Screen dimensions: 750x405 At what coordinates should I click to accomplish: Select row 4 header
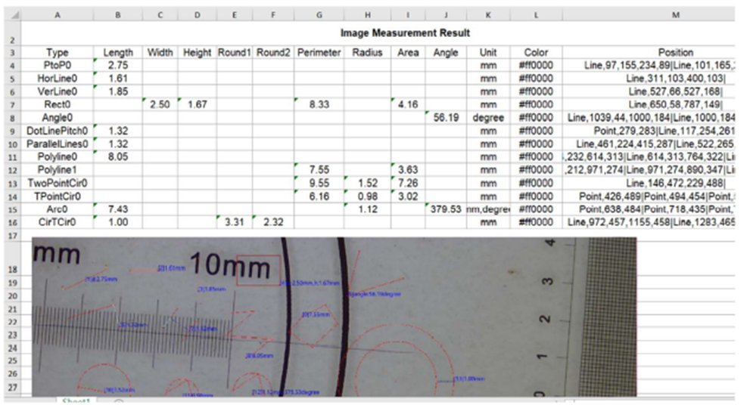(x=13, y=66)
